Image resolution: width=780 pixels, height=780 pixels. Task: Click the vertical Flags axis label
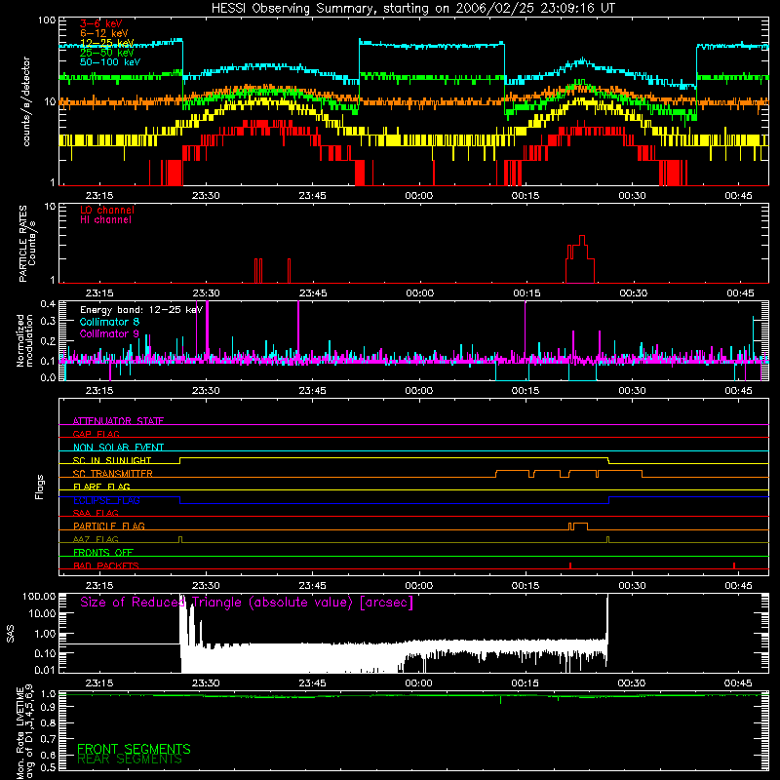[x=40, y=487]
